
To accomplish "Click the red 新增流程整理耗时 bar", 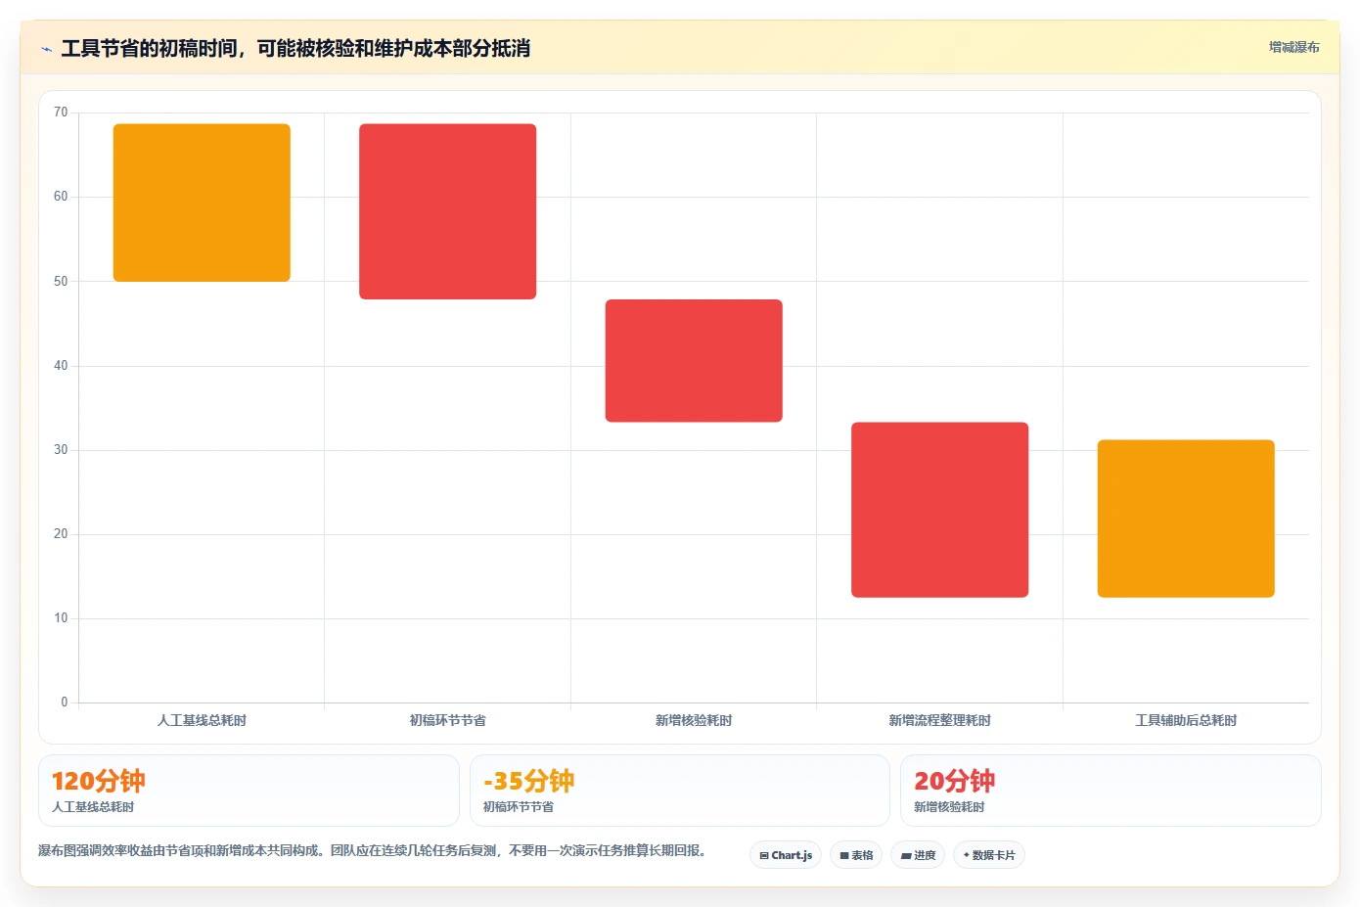I will pyautogui.click(x=939, y=510).
